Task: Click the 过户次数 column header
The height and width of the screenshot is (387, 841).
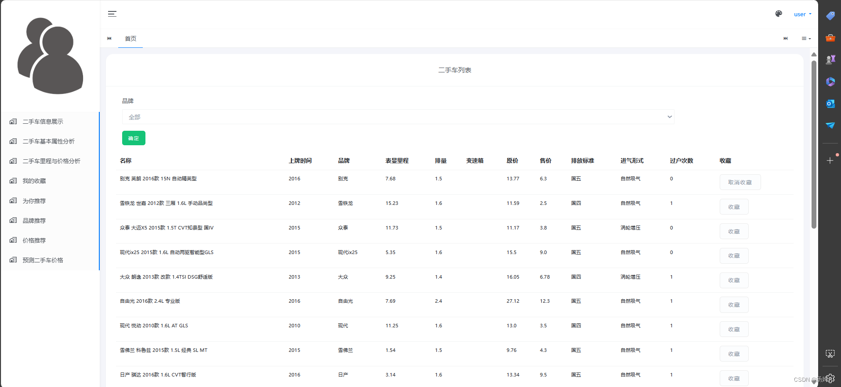Action: click(681, 161)
